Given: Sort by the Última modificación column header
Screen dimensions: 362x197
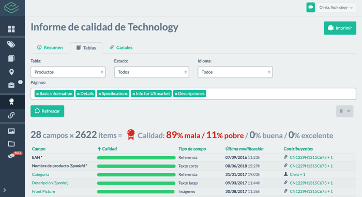Looking at the screenshot, I should tap(244, 149).
